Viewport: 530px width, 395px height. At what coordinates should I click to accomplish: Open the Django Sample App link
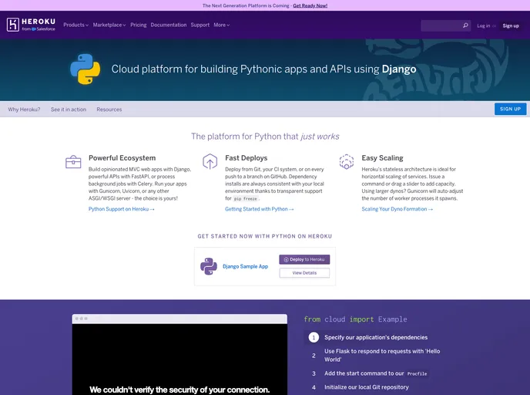(246, 266)
